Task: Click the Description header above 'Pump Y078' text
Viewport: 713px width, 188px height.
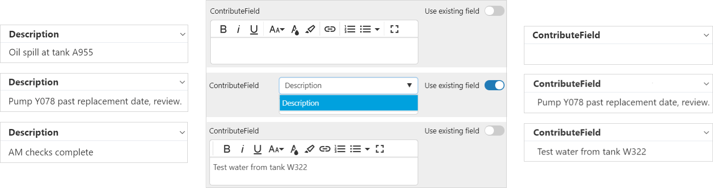Action: coord(34,82)
